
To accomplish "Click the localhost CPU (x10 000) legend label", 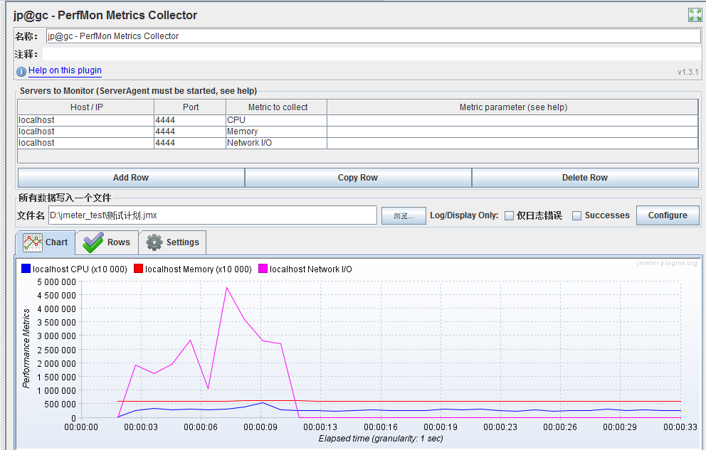I will [80, 269].
